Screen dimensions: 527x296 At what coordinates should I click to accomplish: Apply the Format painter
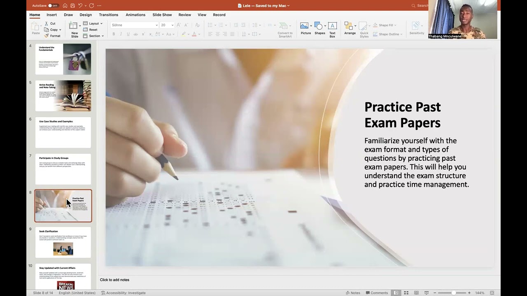(52, 36)
